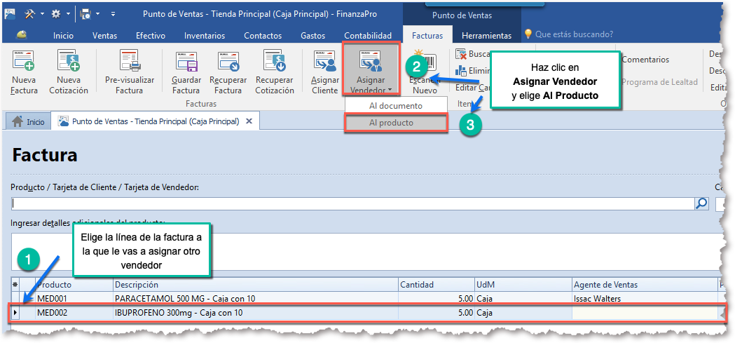Screen dimensions: 735x343
Task: Click the yellow application menu icon
Action: pyautogui.click(x=22, y=35)
